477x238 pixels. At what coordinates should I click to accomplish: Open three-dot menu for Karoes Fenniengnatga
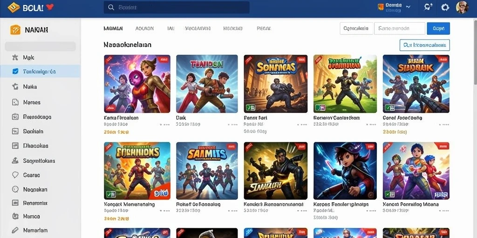tap(371, 211)
